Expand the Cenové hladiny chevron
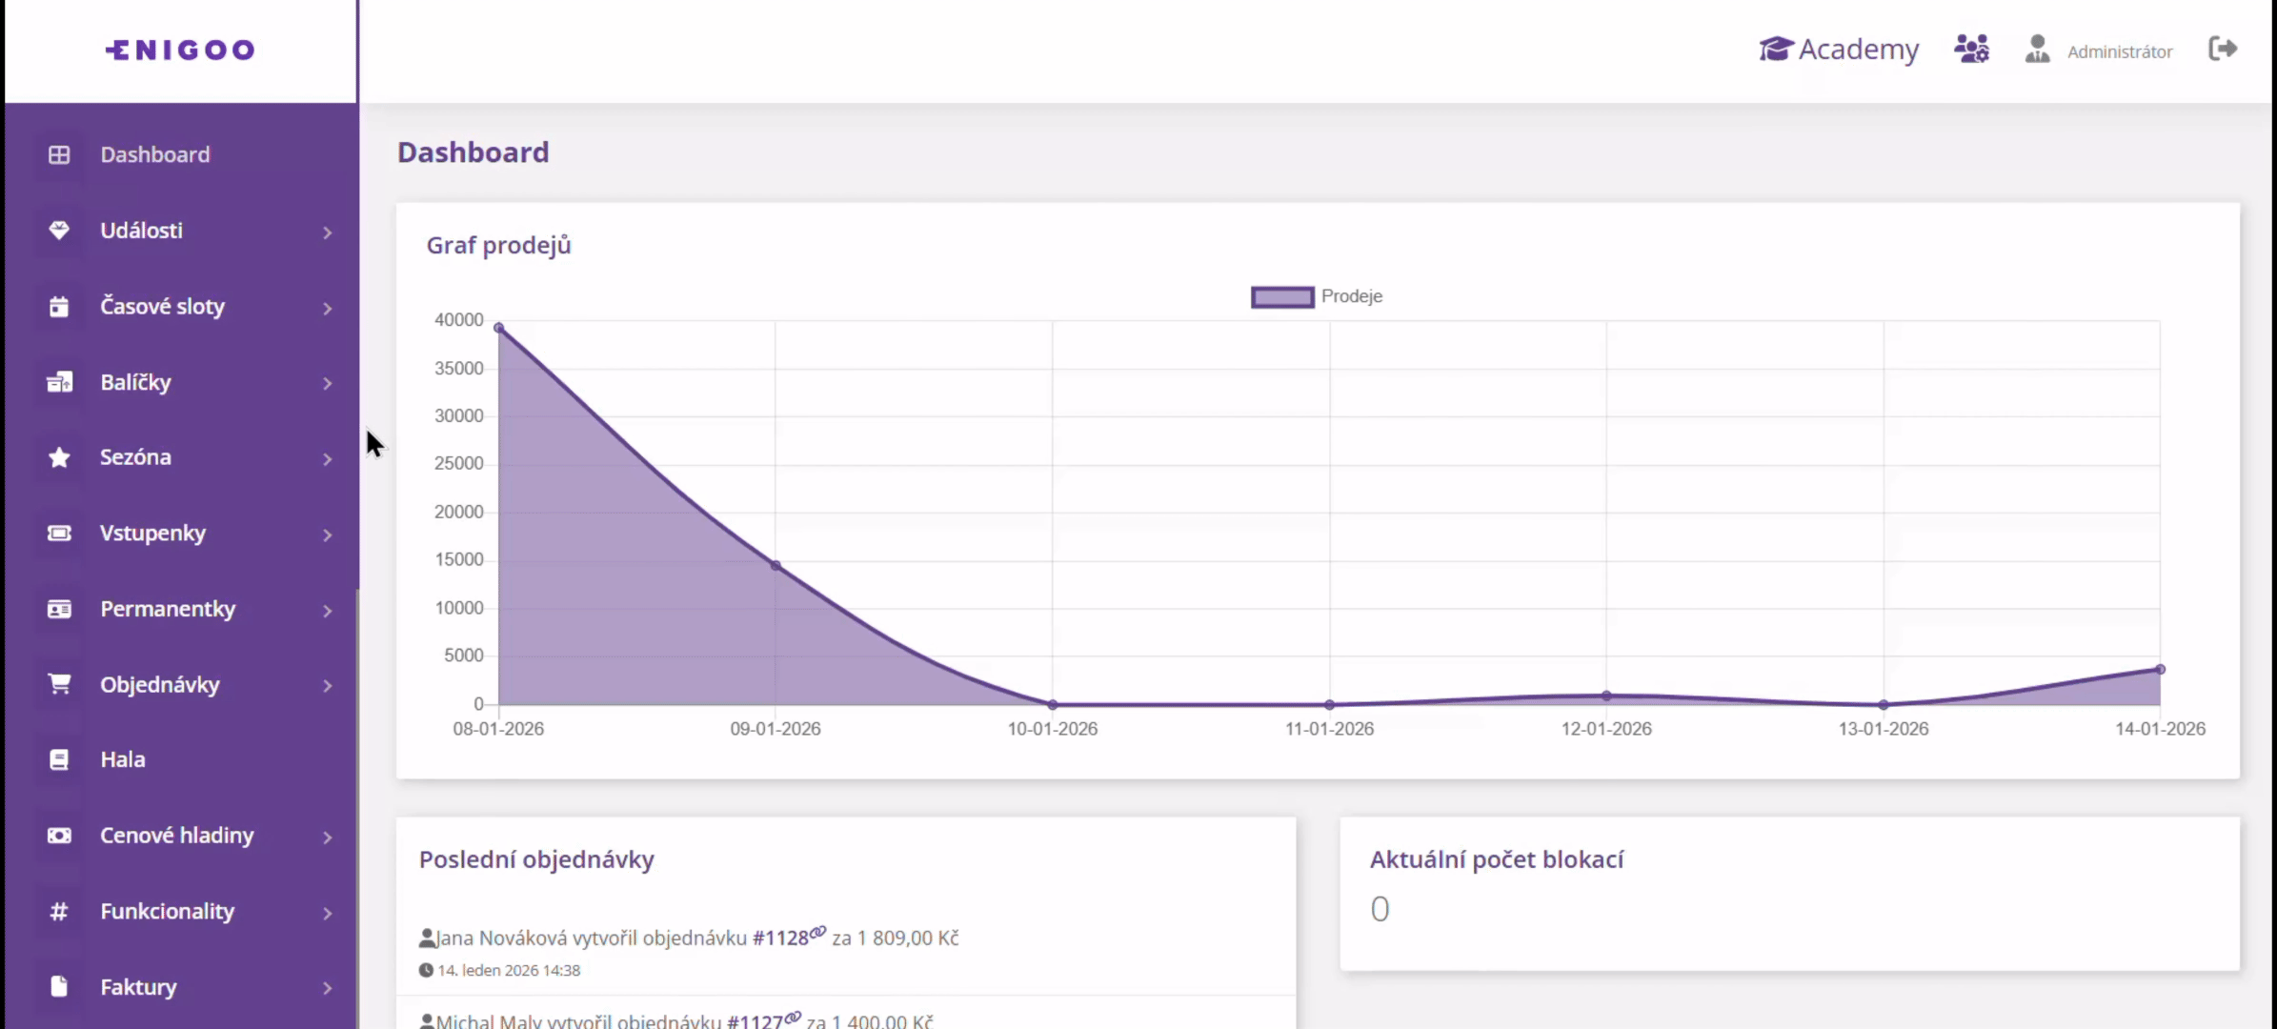The image size is (2277, 1029). pos(327,837)
